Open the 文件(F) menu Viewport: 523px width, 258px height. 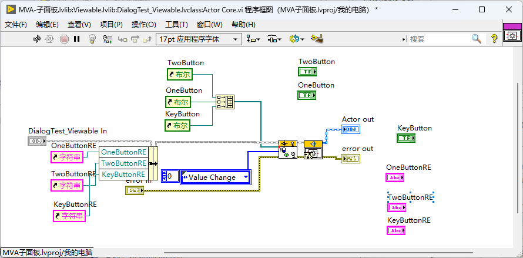(x=16, y=24)
